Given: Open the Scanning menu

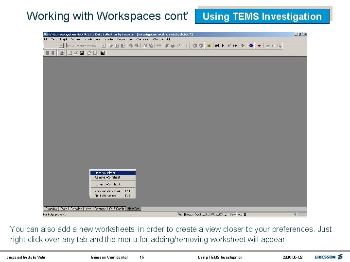Looking at the screenshot, I should pyautogui.click(x=77, y=39).
